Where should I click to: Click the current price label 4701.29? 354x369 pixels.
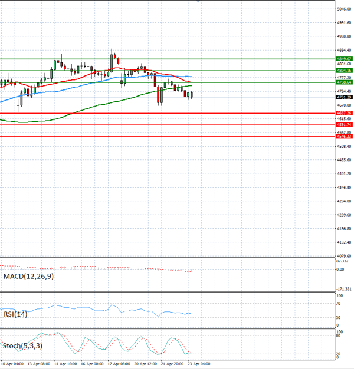(344, 97)
